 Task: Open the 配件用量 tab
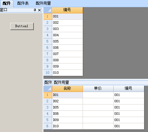(43, 3)
